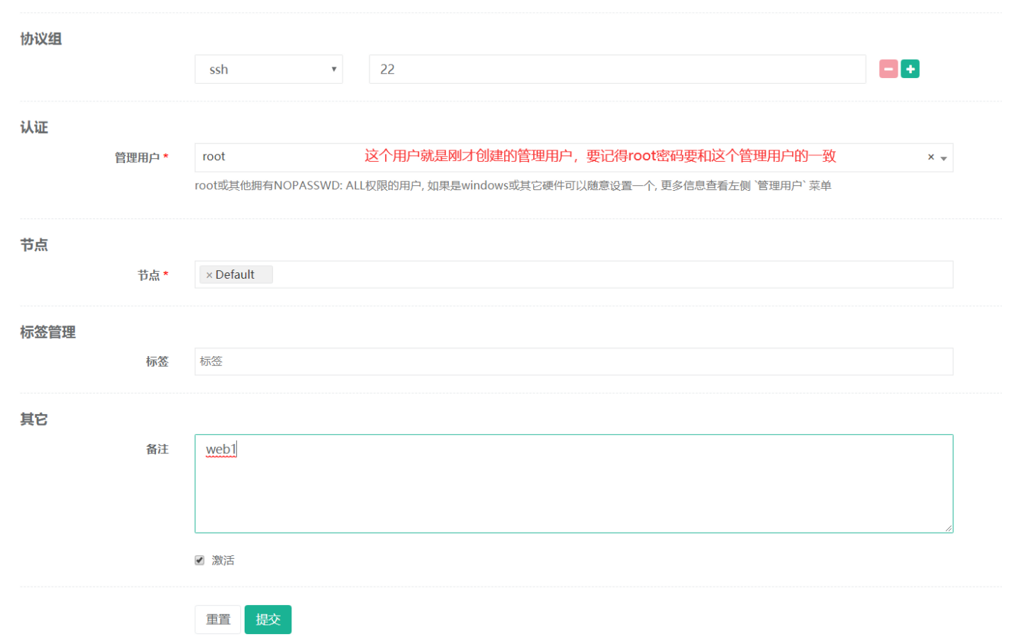Click the 激活 checkbox label text
Viewport: 1009px width, 644px height.
click(x=223, y=560)
